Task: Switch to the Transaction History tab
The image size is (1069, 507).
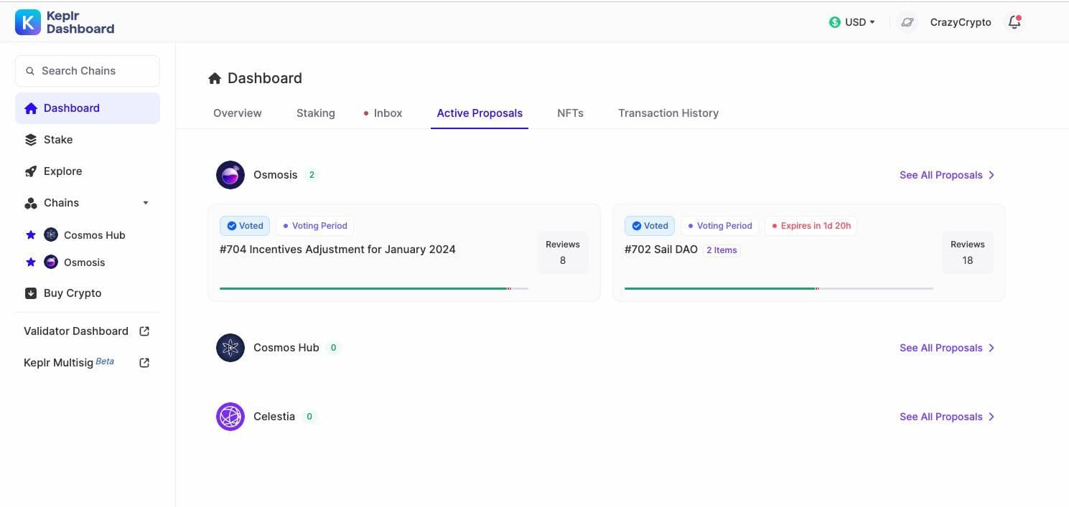Action: [668, 113]
